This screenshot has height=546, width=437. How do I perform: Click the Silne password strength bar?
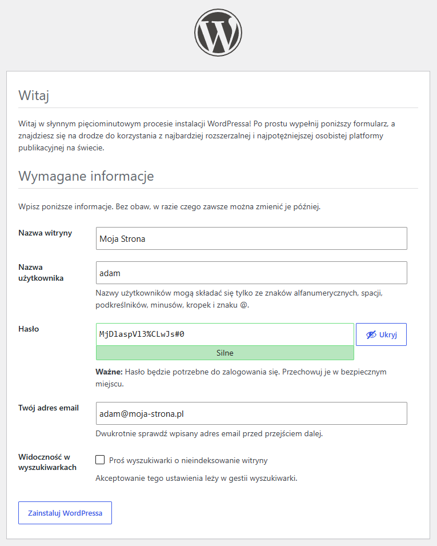(224, 353)
